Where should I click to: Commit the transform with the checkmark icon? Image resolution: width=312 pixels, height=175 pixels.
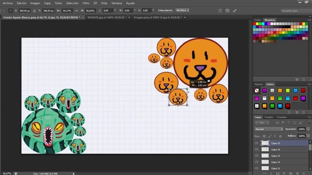[234, 11]
